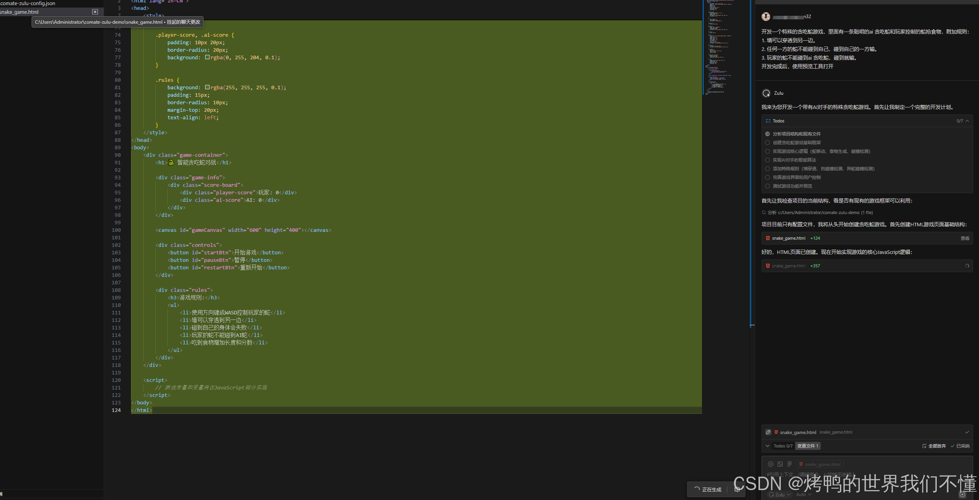This screenshot has height=500, width=979.
Task: Click the Figma icon in chat input
Action: 790,464
